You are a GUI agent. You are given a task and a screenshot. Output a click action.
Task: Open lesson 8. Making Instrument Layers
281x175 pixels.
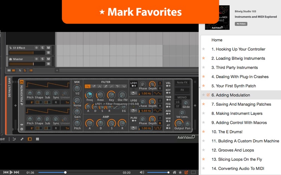[x=237, y=113]
